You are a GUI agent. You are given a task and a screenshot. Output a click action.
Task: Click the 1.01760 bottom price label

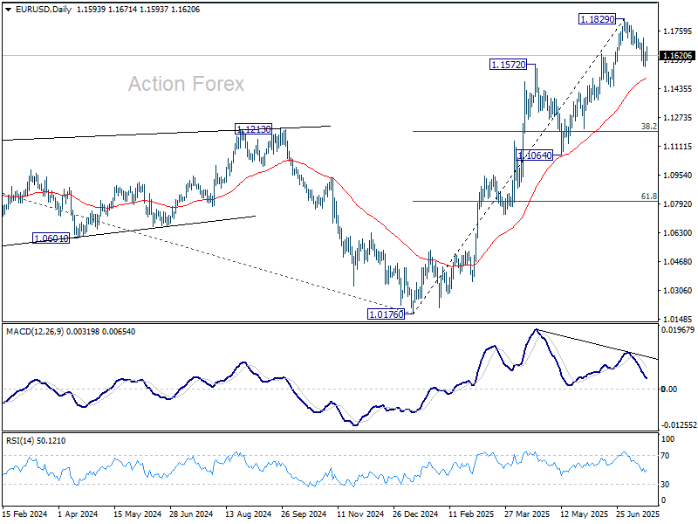386,314
